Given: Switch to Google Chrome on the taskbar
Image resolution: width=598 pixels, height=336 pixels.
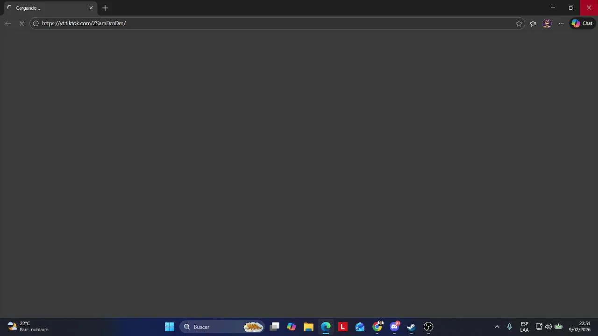Looking at the screenshot, I should click(377, 327).
